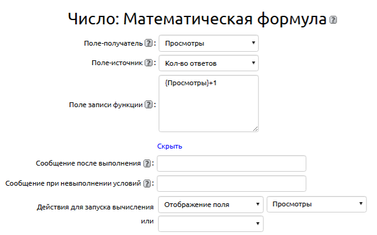Click the arrow of the Поле-источник select

point(253,63)
